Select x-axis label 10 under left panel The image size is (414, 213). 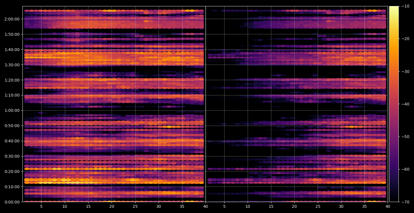65,206
